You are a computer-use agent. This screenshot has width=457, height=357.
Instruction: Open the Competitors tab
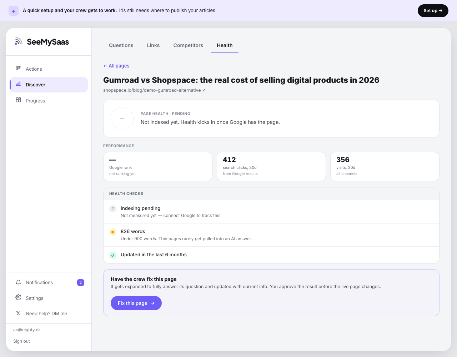tap(188, 45)
